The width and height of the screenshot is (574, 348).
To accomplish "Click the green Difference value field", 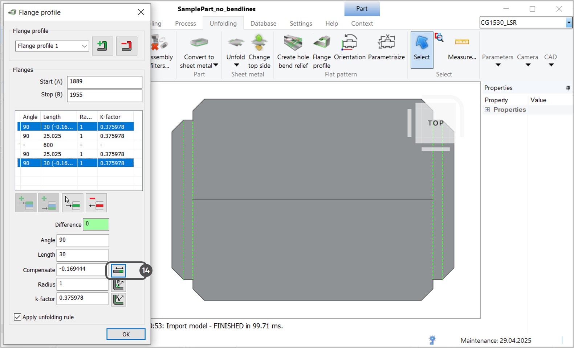I will pos(96,225).
